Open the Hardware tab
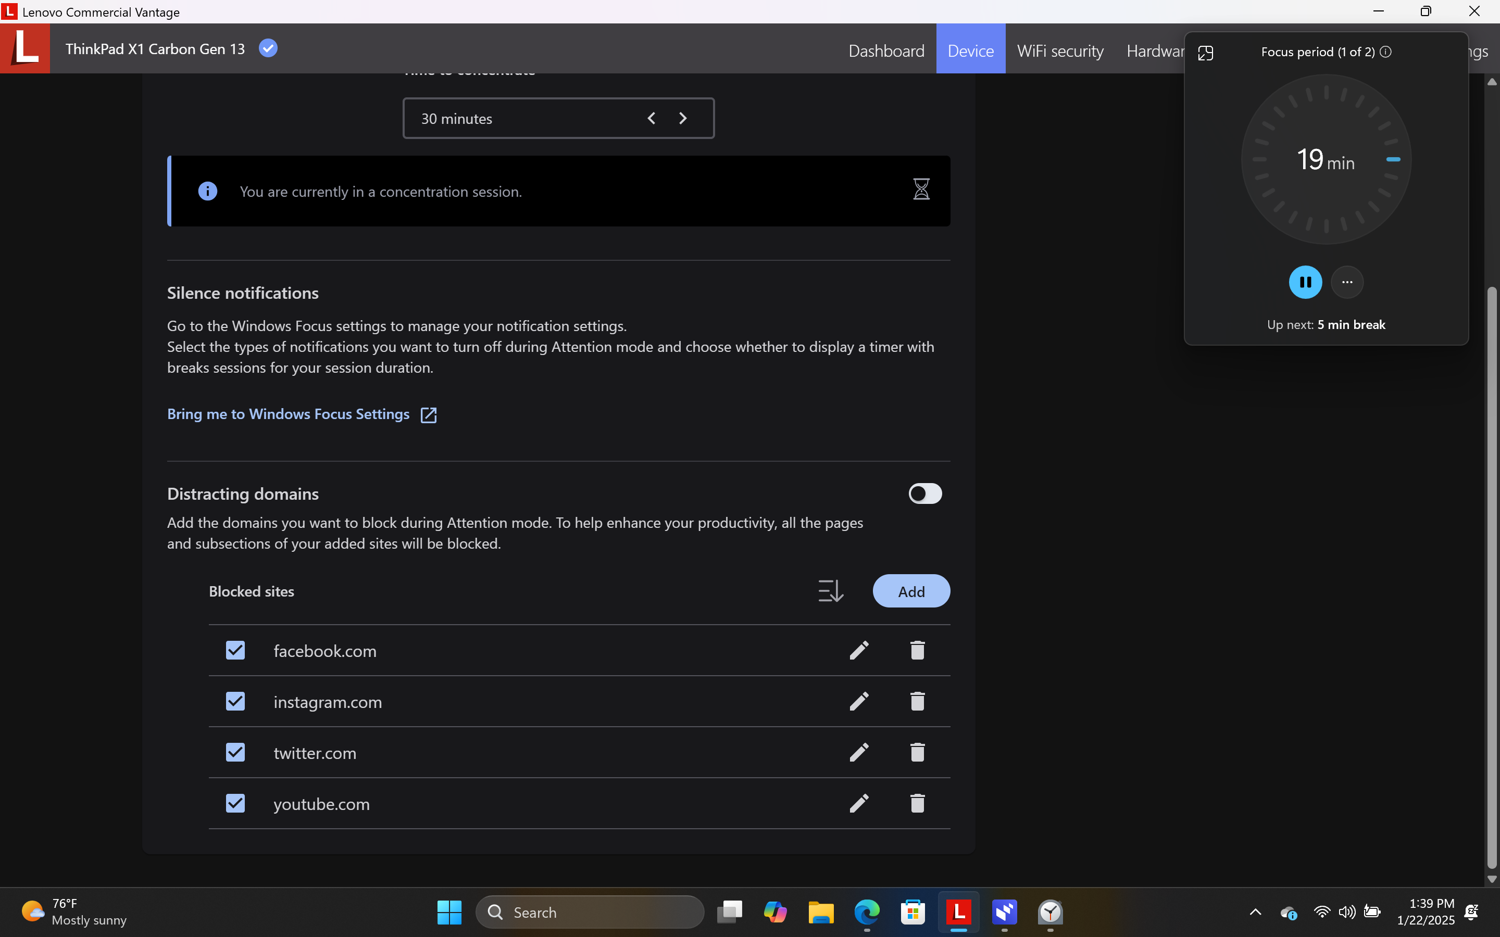1500x937 pixels. (1155, 51)
